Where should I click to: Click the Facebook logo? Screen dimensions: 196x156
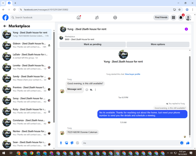5,18
